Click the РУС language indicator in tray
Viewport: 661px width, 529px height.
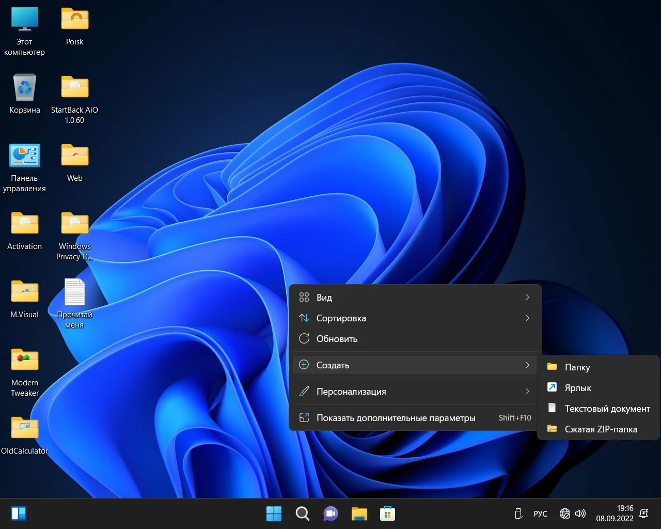click(540, 514)
